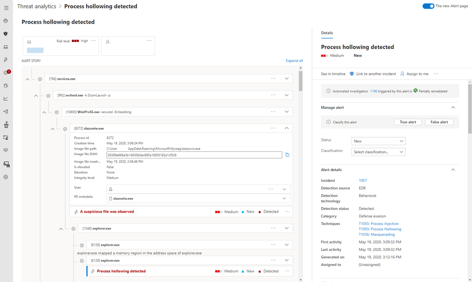Image resolution: width=472 pixels, height=282 pixels.
Task: Click the device icon on machine card
Action: pyautogui.click(x=29, y=42)
